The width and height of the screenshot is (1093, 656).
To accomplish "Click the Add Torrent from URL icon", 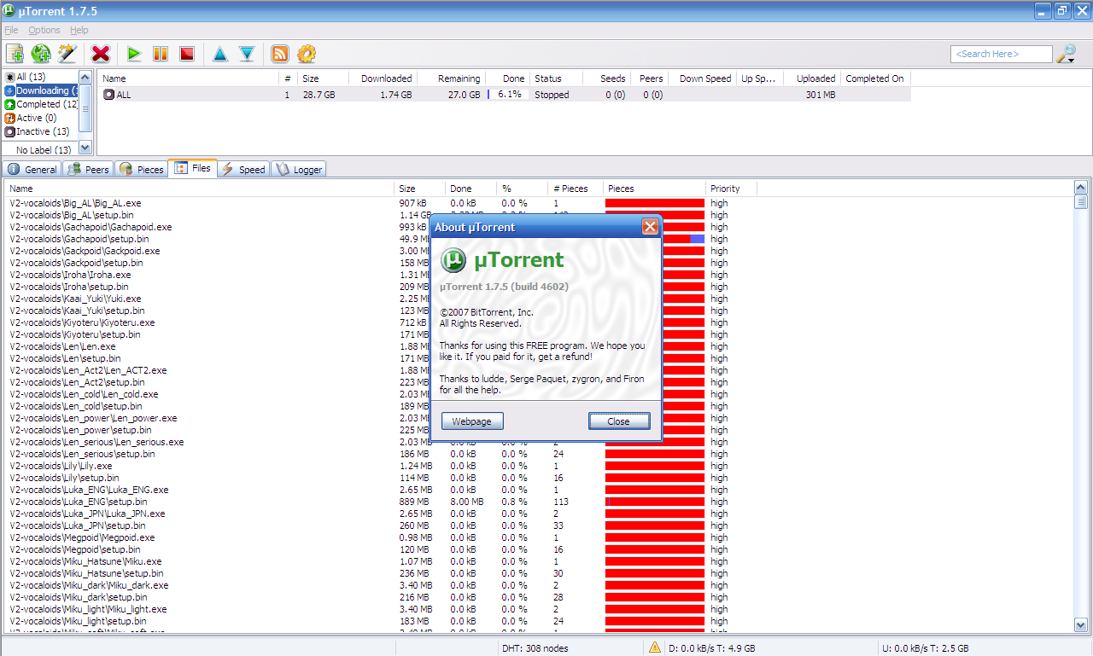I will point(41,54).
